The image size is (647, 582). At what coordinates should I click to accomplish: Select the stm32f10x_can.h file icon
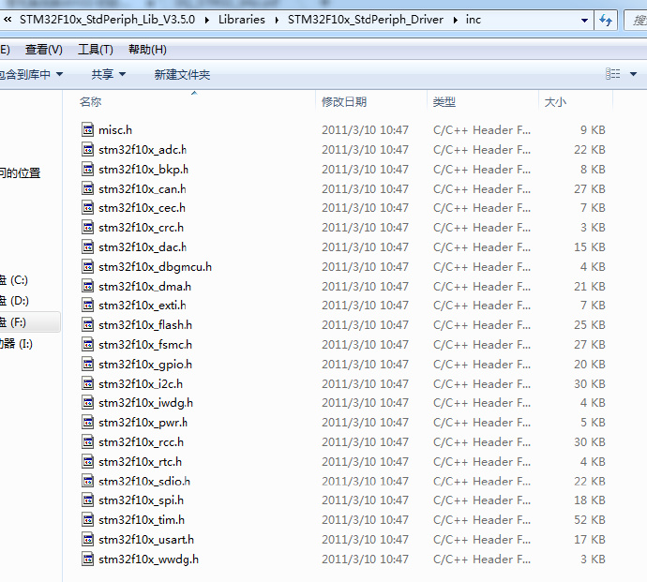(x=87, y=188)
